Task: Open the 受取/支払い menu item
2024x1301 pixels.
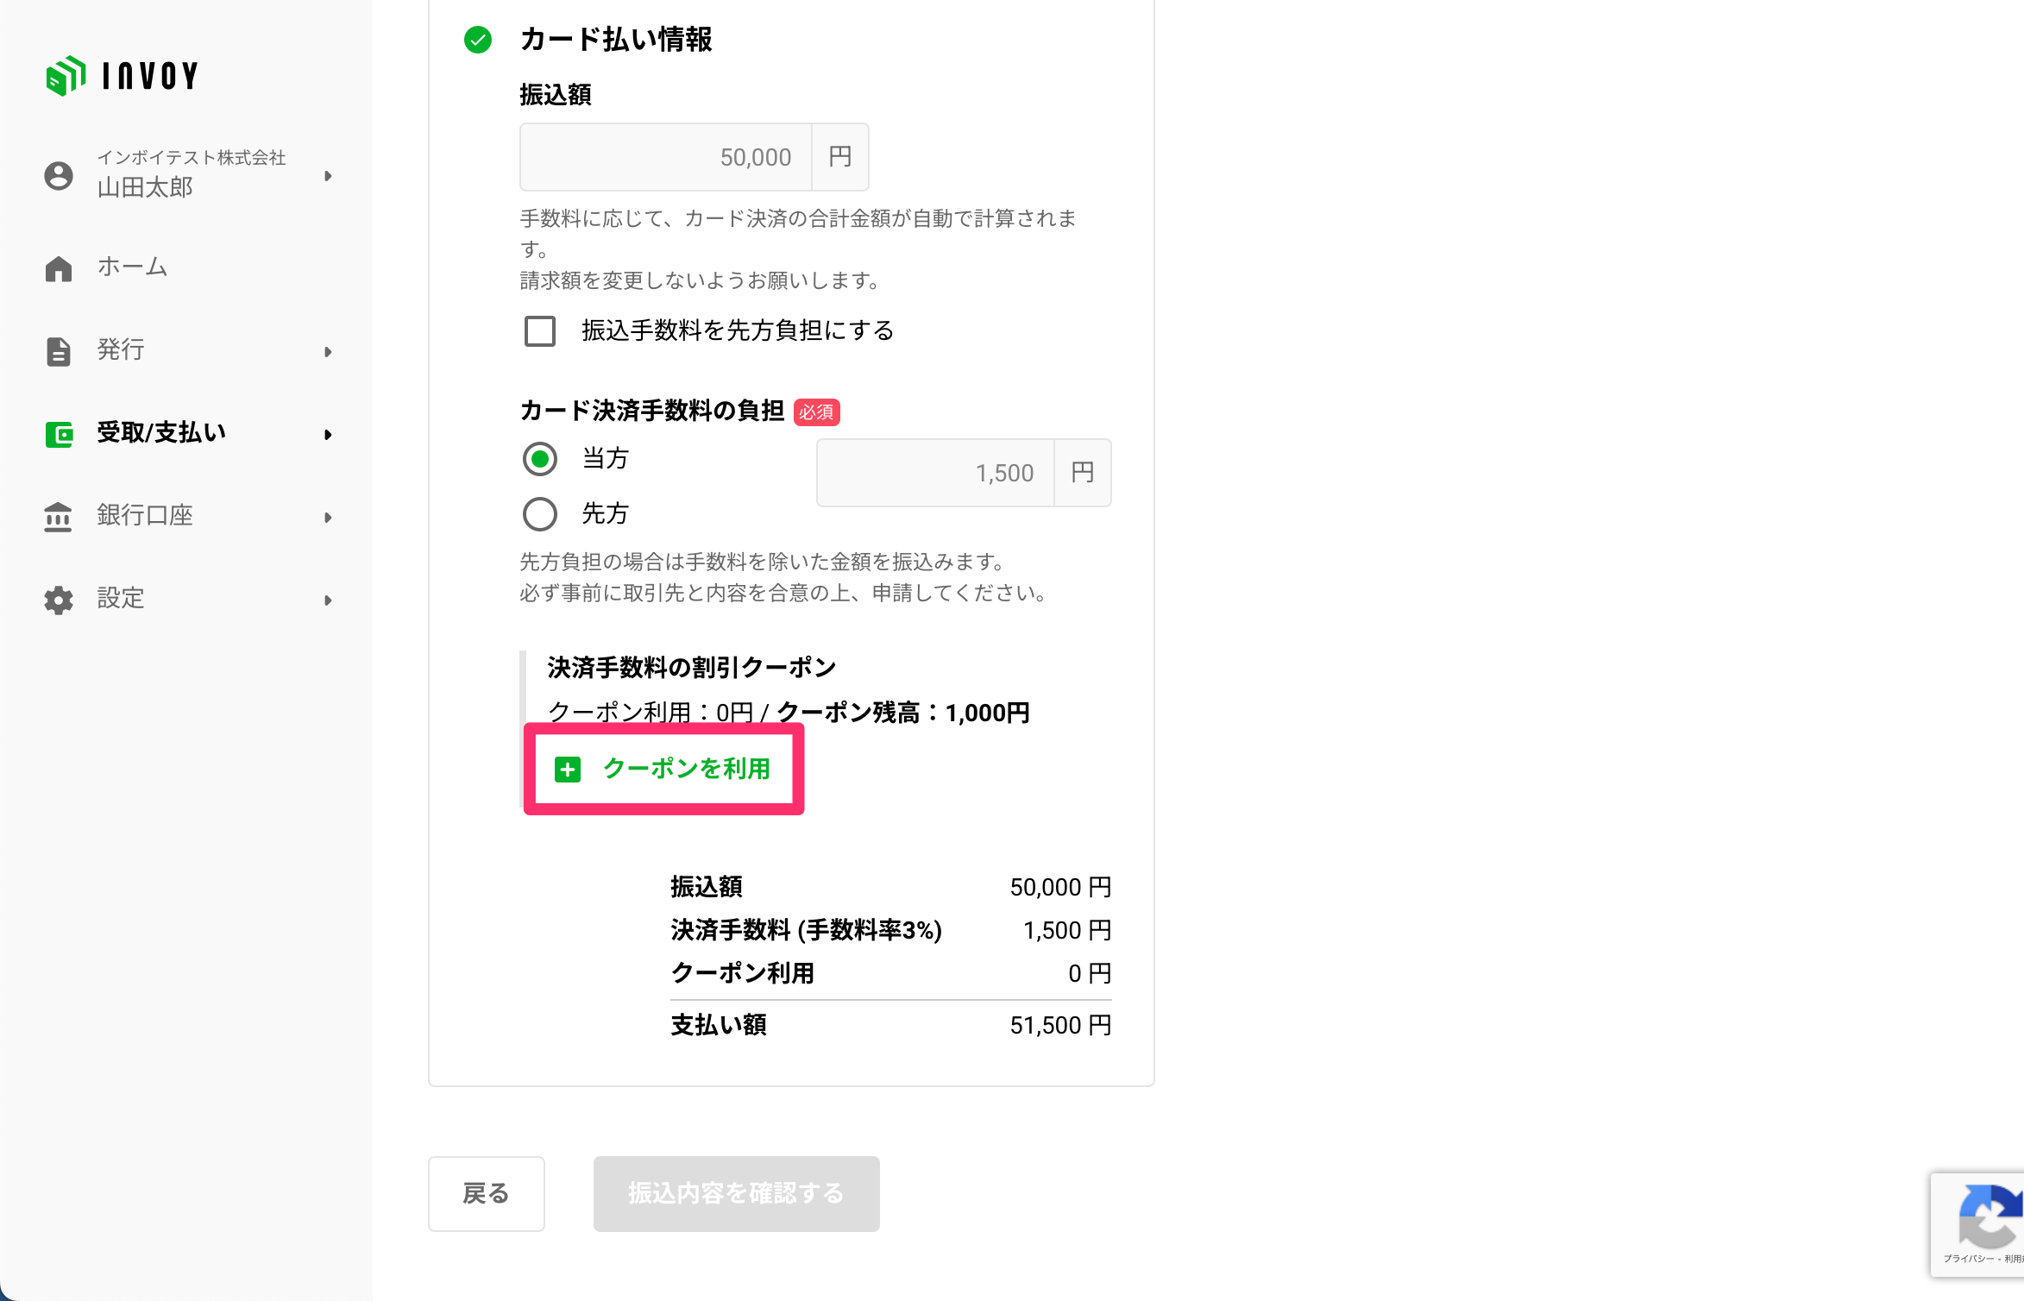Action: coord(186,433)
